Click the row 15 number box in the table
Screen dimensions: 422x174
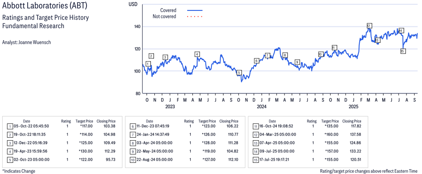click(255, 160)
